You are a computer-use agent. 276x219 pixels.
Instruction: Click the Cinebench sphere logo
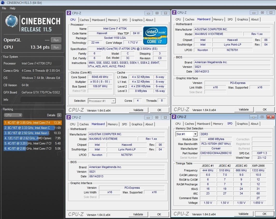(12, 21)
